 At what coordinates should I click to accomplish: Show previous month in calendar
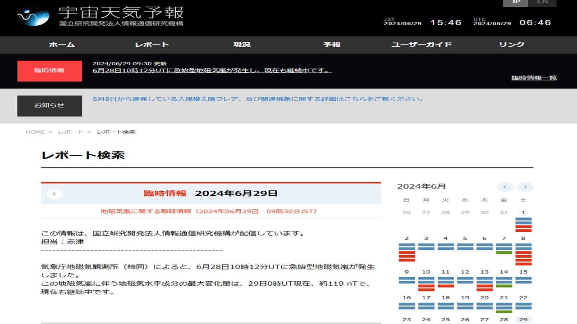[x=505, y=187]
